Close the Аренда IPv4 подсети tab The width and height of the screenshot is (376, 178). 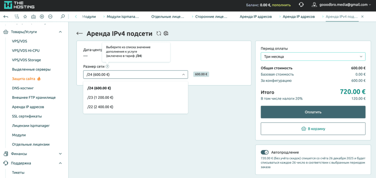tap(362, 17)
